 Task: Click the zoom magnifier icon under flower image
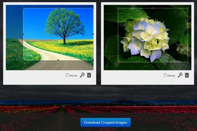(180, 75)
